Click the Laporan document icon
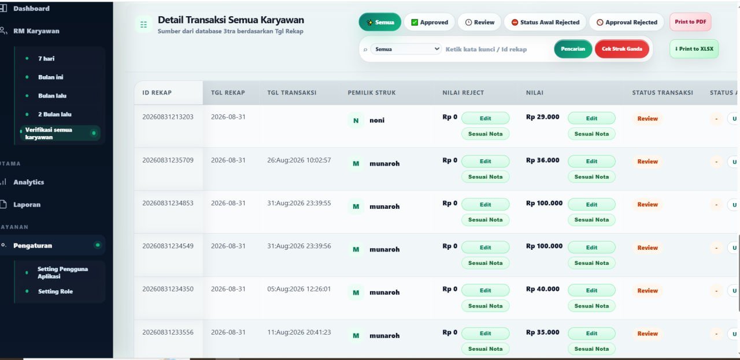740x360 pixels. pos(3,205)
